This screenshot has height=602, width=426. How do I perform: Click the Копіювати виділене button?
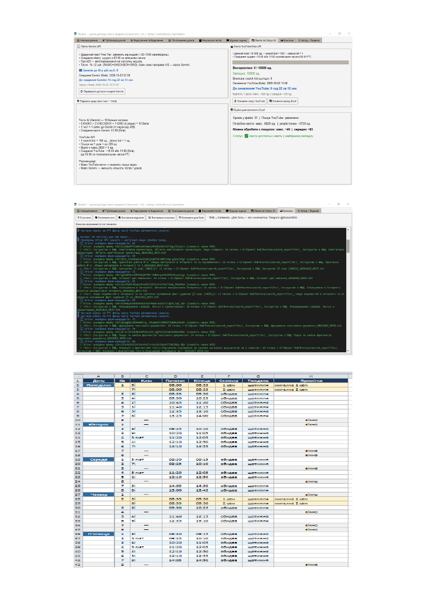(132, 218)
